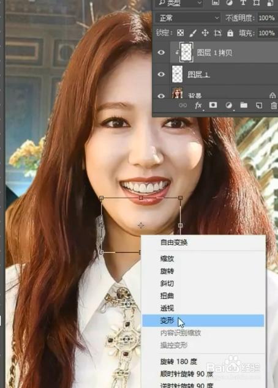278x388 pixels.
Task: Hide the 背景 layer
Action: click(161, 95)
